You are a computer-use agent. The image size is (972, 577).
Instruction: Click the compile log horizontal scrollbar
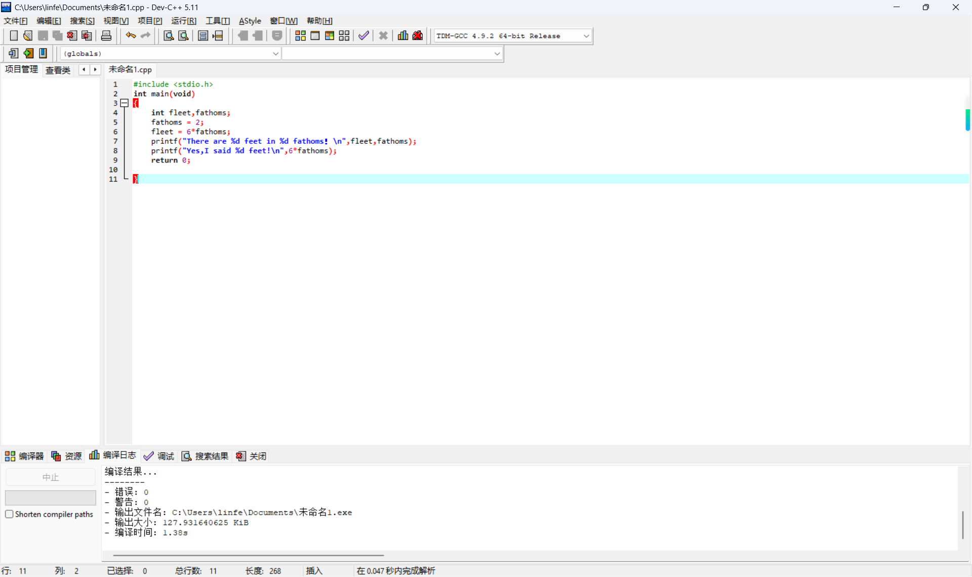coord(248,555)
